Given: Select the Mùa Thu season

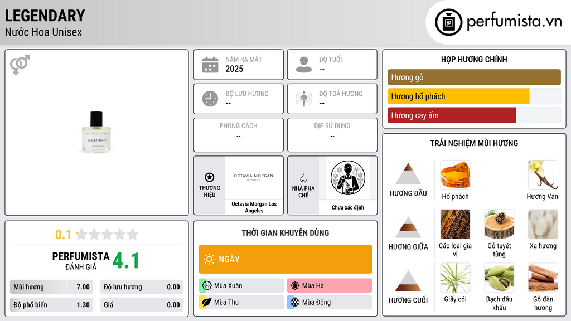Looking at the screenshot, I should pos(241,302).
